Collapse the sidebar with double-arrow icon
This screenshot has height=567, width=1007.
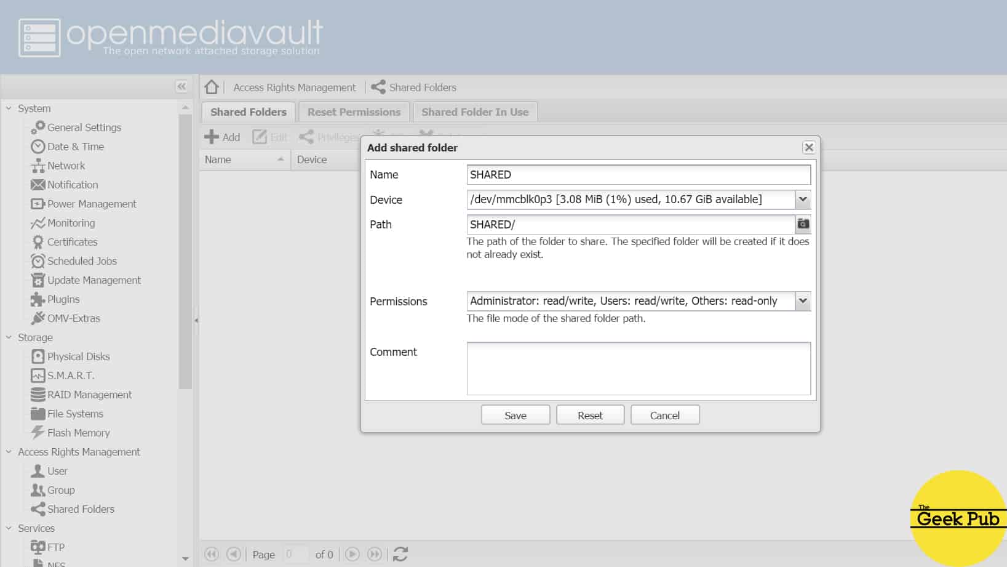[181, 86]
